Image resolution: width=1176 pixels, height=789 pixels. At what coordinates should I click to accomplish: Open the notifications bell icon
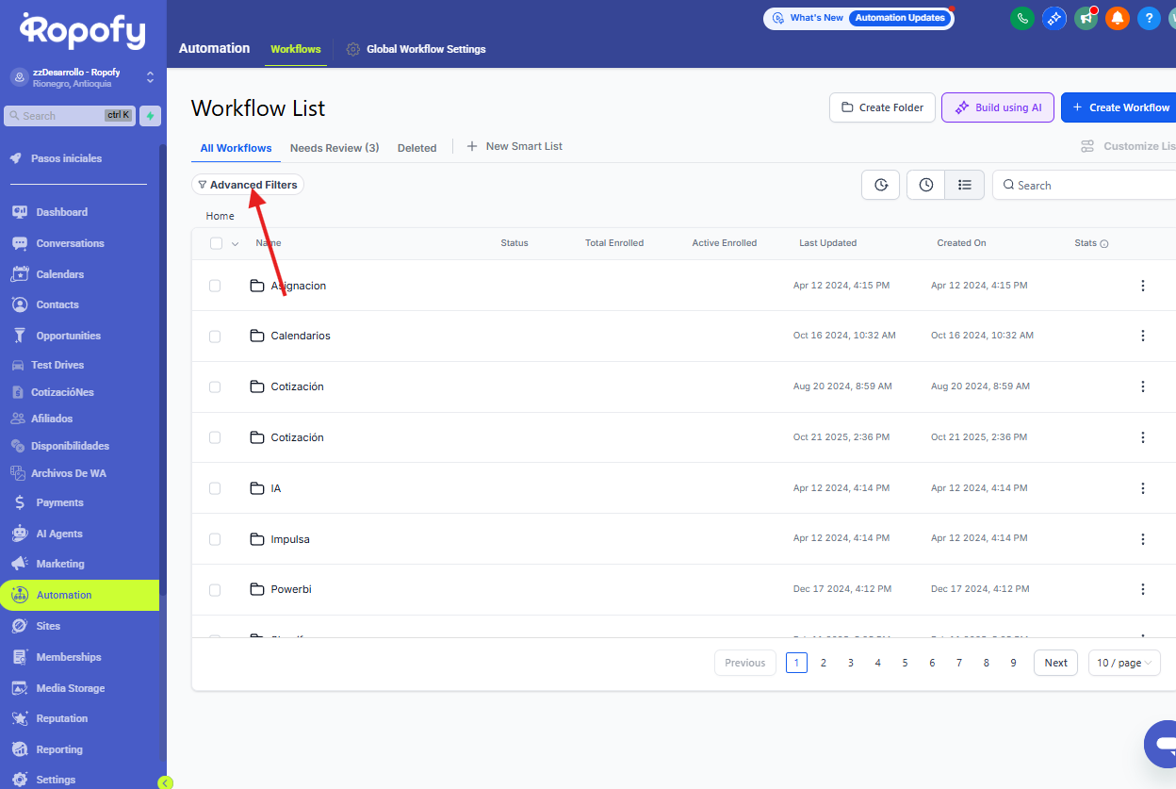[x=1117, y=18]
